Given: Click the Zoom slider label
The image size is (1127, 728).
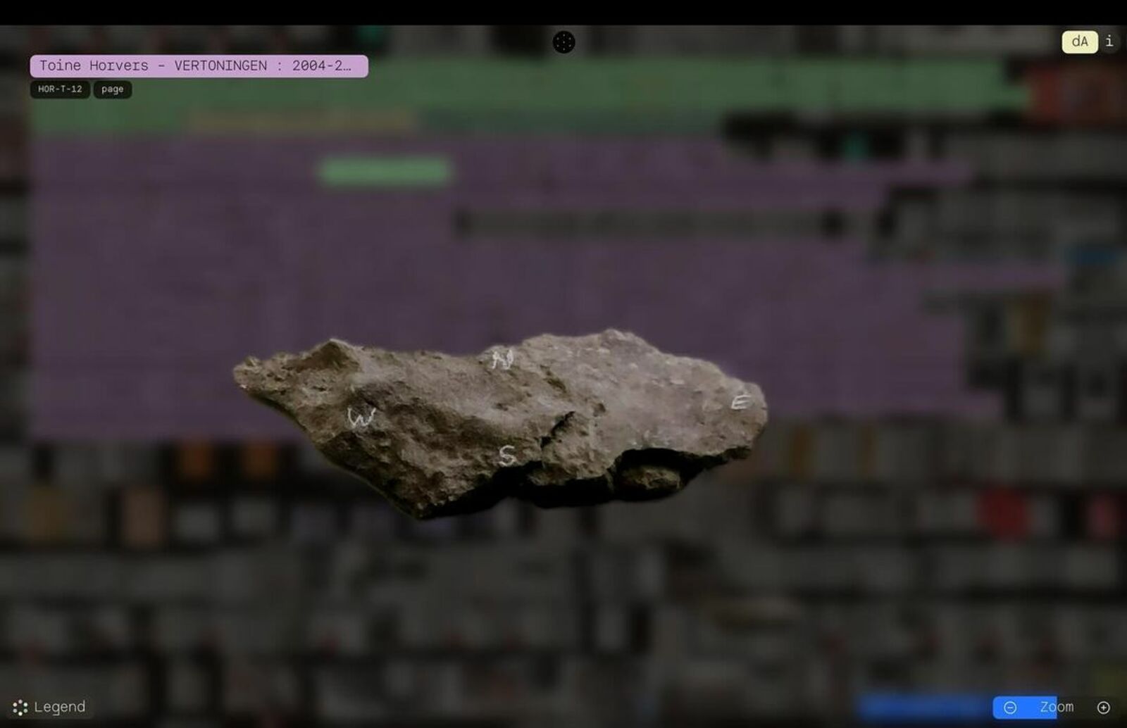Looking at the screenshot, I should 1057,707.
